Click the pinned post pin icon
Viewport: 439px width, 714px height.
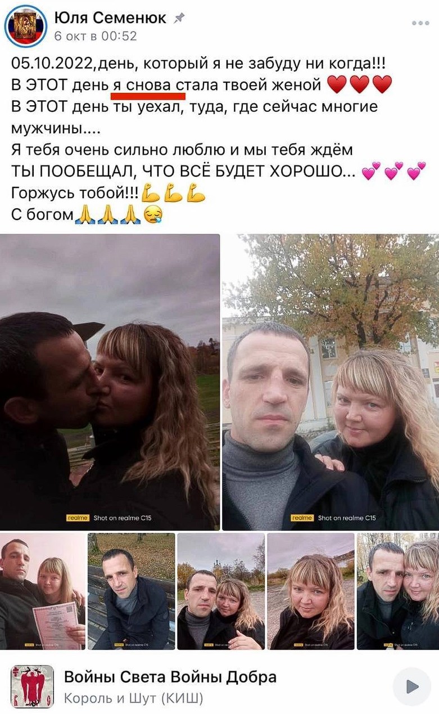click(179, 18)
